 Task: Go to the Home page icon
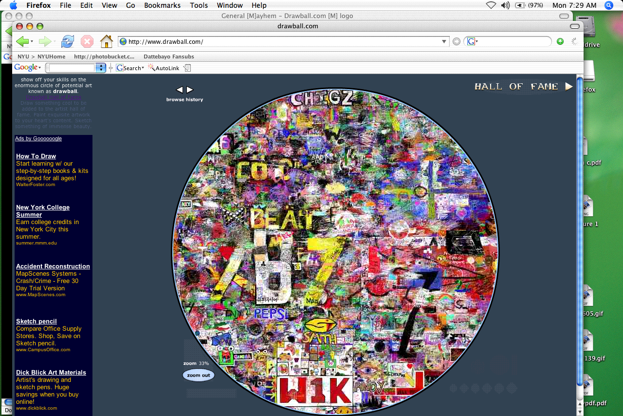[107, 41]
